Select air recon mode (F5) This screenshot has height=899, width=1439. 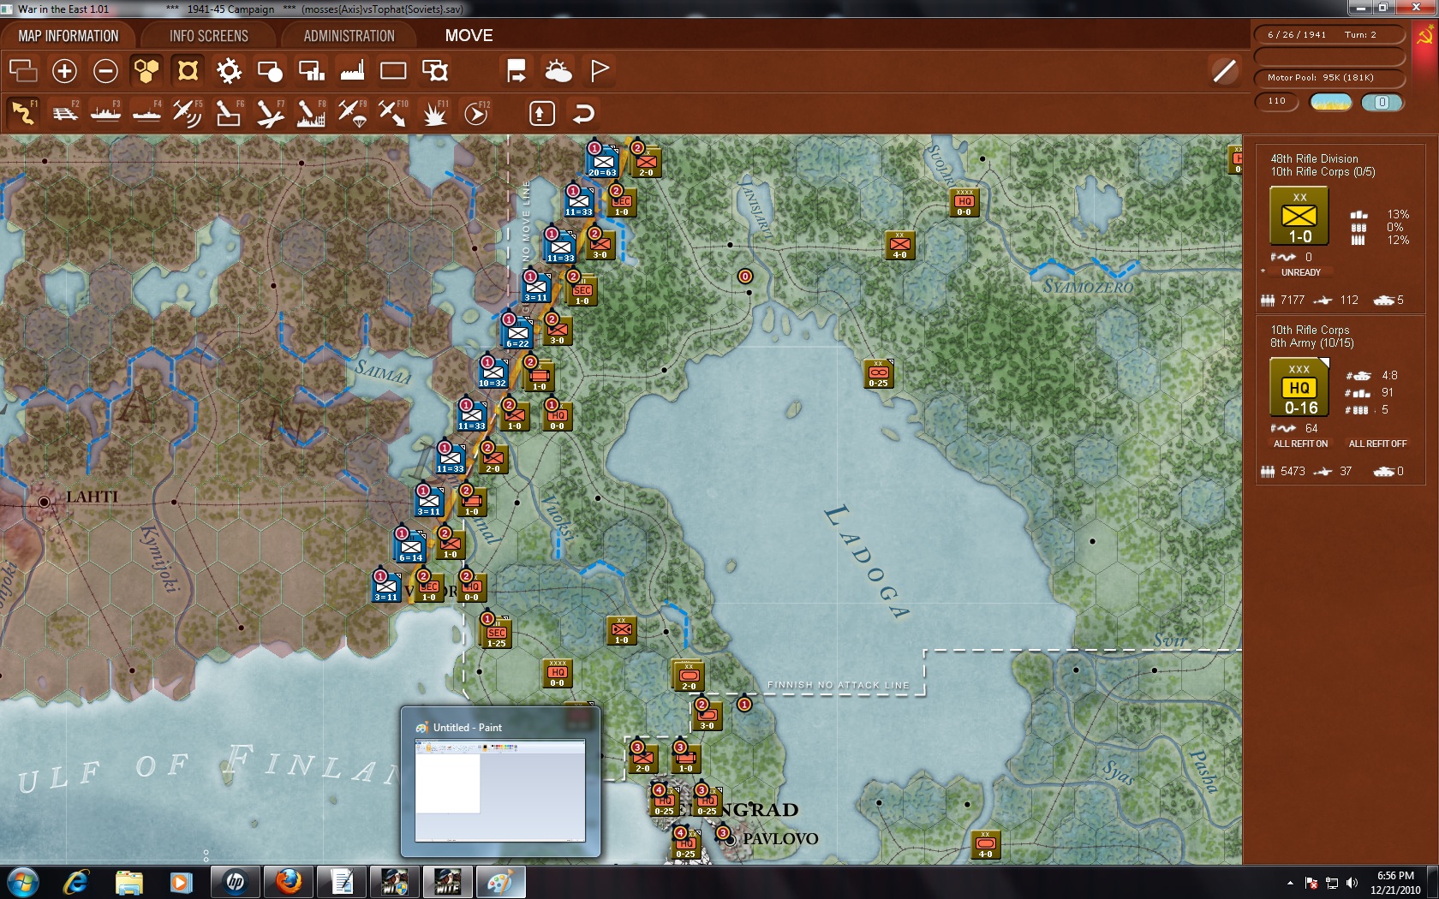(187, 113)
